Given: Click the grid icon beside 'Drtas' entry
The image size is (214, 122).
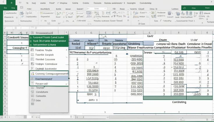Looking at the screenshot, I should pyautogui.click(x=32, y=100).
